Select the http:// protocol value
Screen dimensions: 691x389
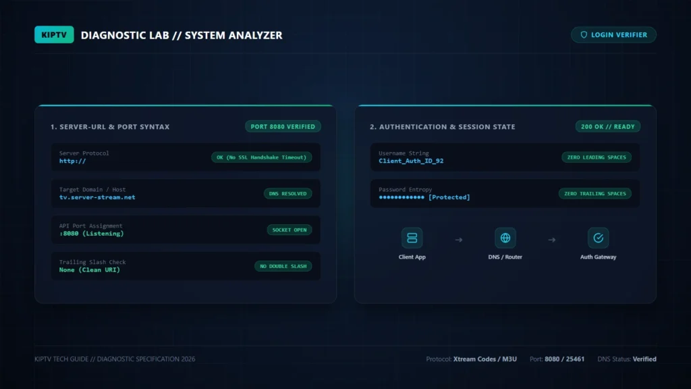pyautogui.click(x=73, y=161)
